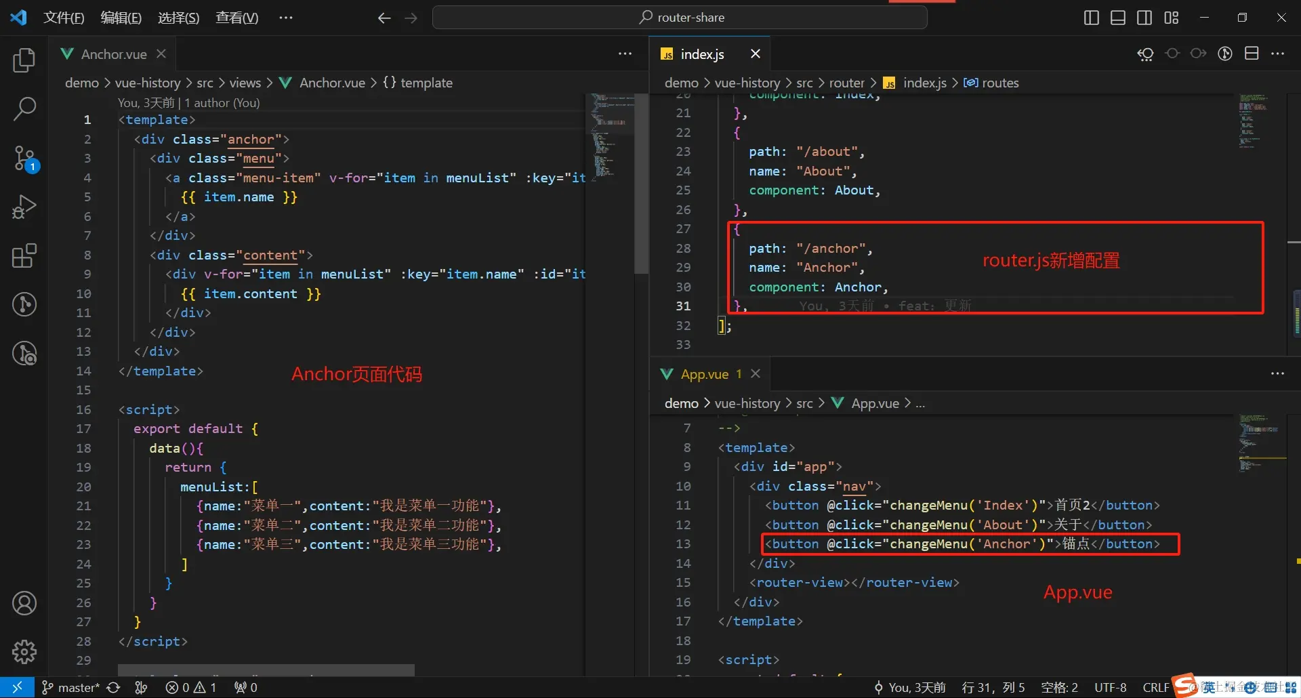Open more actions for the index.js editor group

pos(1278,54)
